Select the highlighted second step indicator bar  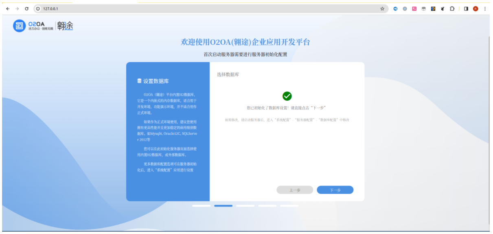tap(223, 206)
